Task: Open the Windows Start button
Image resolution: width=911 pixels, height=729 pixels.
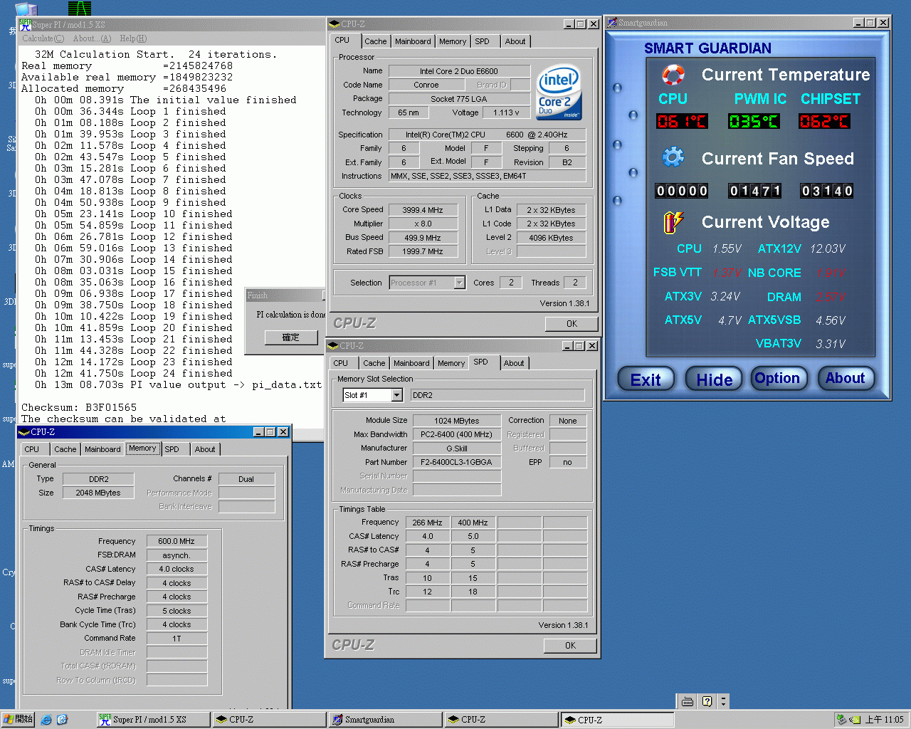Action: click(x=18, y=720)
